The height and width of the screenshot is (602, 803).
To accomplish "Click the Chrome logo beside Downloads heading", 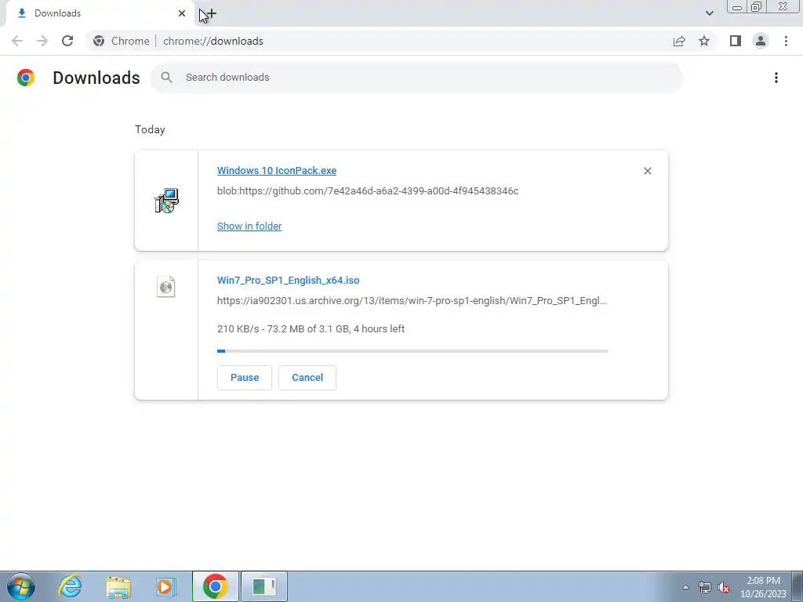I will point(26,78).
